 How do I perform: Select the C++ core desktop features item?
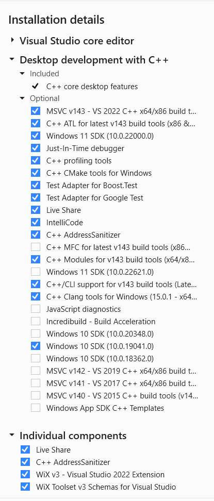pyautogui.click(x=92, y=86)
